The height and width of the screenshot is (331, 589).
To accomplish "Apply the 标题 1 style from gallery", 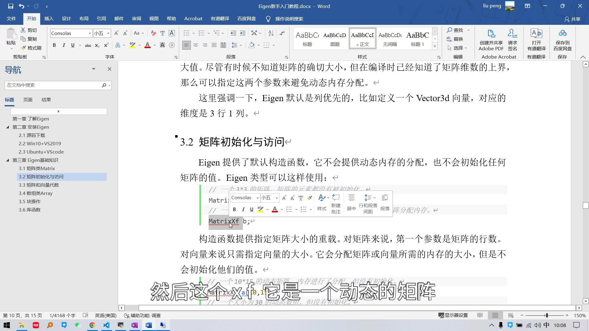I will pos(418,39).
